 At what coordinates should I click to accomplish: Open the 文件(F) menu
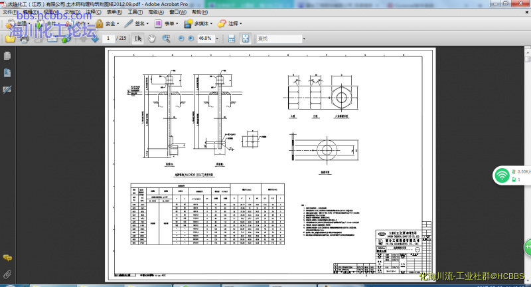click(10, 12)
